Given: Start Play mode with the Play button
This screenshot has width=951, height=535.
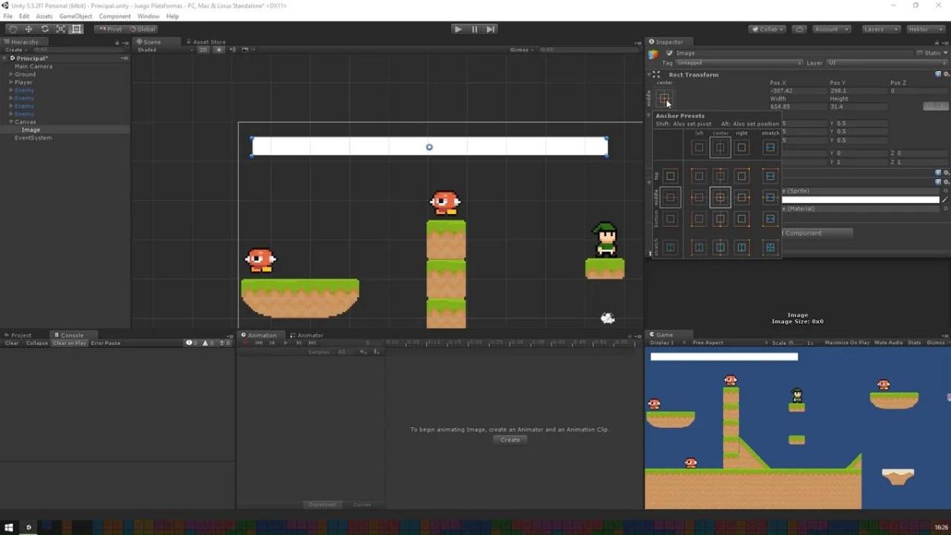Looking at the screenshot, I should point(458,29).
